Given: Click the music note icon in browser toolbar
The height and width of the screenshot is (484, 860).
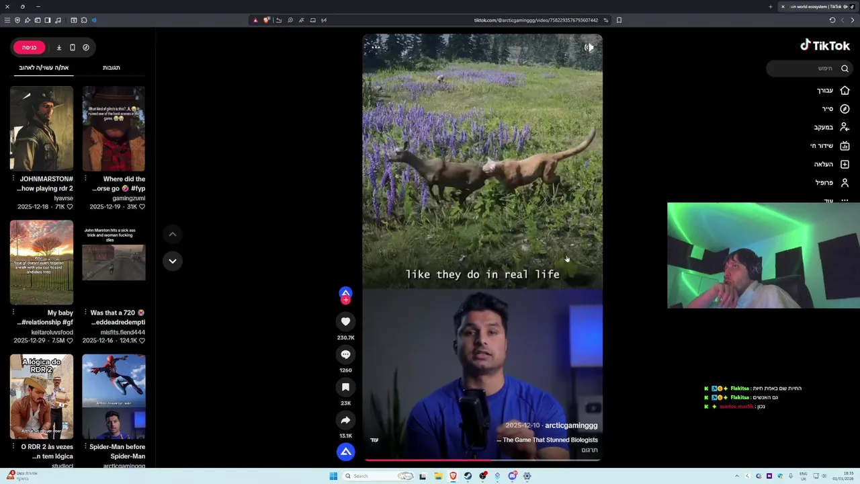Looking at the screenshot, I should [x=58, y=20].
